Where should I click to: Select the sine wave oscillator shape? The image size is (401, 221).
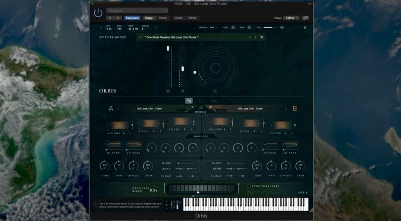(252, 192)
